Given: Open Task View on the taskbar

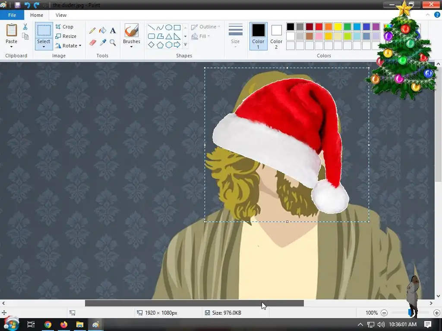Looking at the screenshot, I should coord(31,325).
